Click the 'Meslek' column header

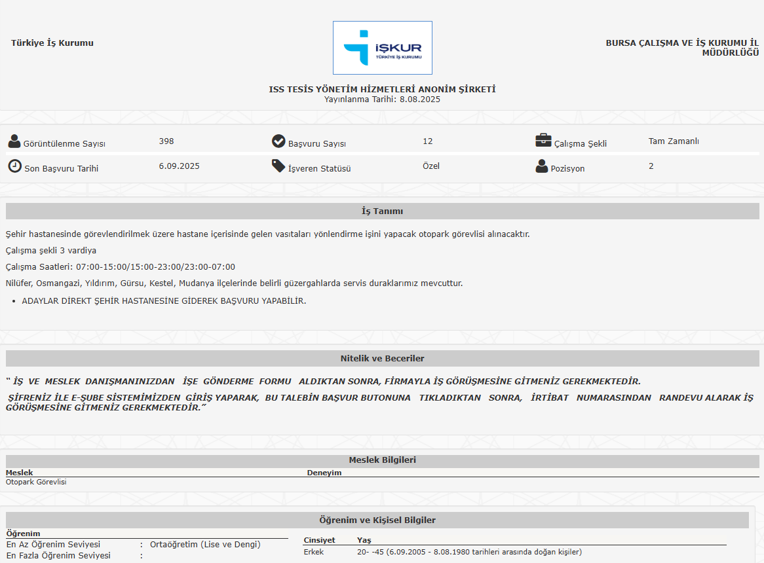click(20, 473)
